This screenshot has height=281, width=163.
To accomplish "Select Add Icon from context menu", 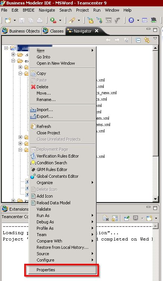I will (x=62, y=196).
